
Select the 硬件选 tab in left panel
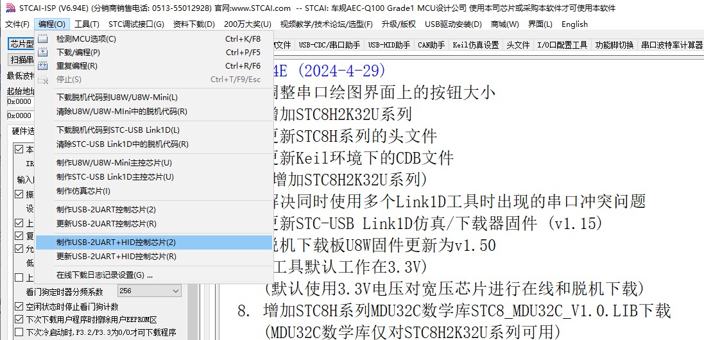click(x=22, y=131)
